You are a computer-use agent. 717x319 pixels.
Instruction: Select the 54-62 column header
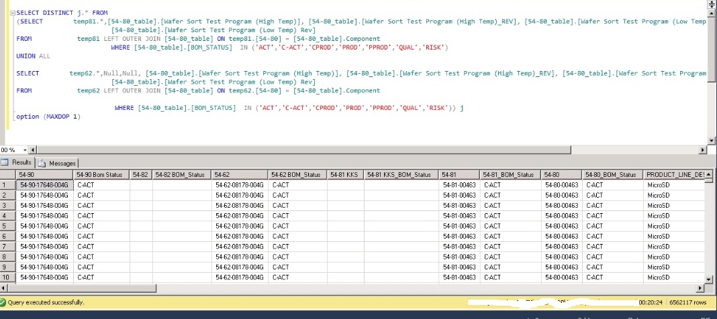[x=240, y=174]
